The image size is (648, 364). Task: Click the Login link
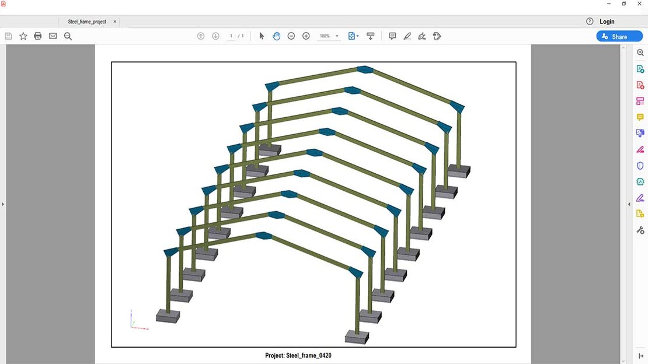pos(607,22)
